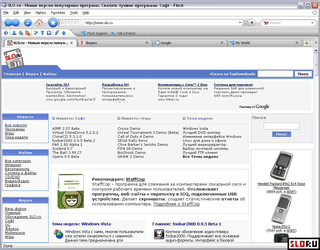Open the Все новости link

tap(16, 125)
